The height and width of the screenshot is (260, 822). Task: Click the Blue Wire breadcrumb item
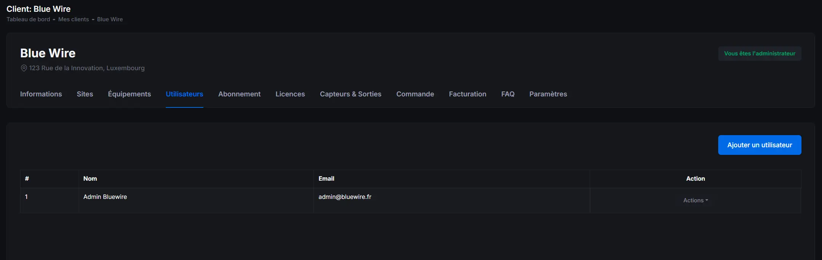(x=110, y=19)
